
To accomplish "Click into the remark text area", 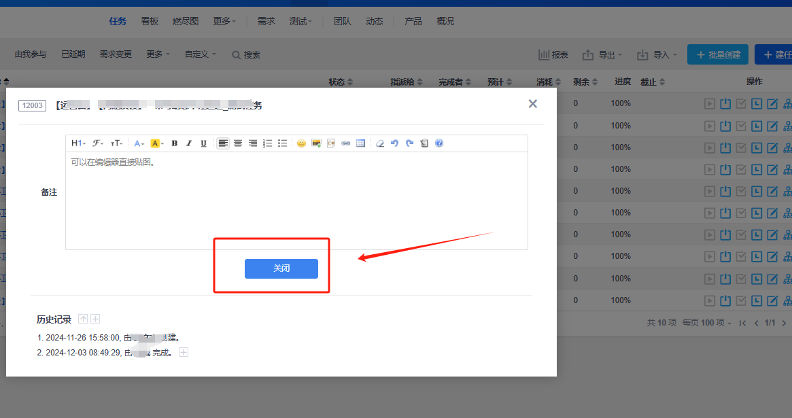I will (296, 201).
